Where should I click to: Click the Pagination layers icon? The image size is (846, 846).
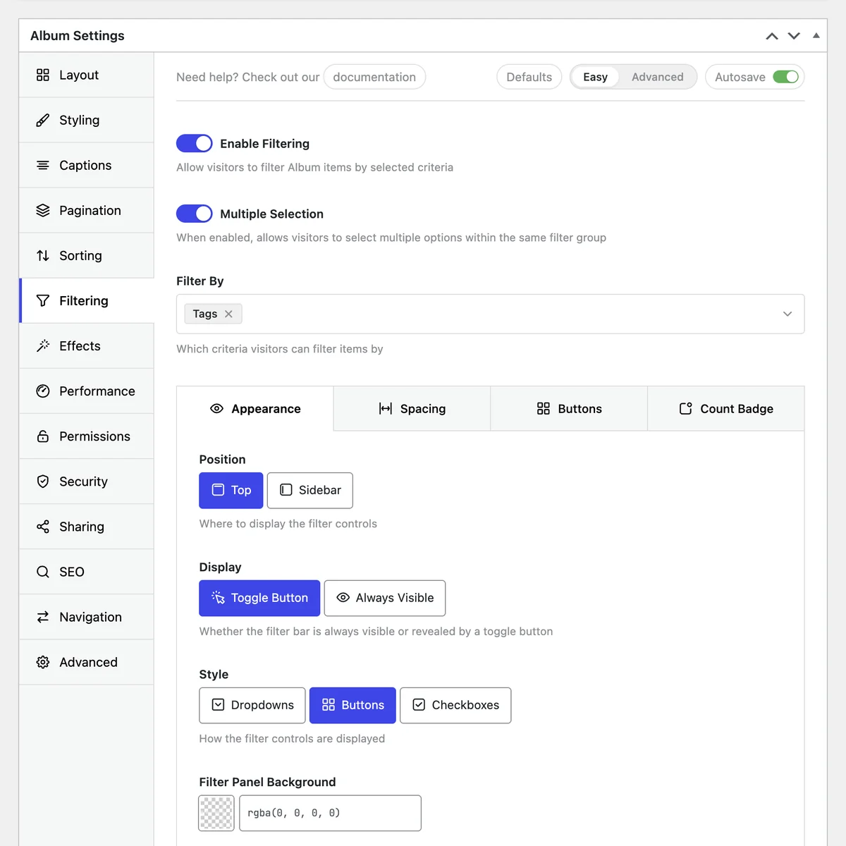coord(43,210)
